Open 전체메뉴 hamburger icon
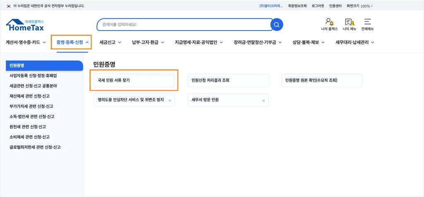 coord(367,24)
